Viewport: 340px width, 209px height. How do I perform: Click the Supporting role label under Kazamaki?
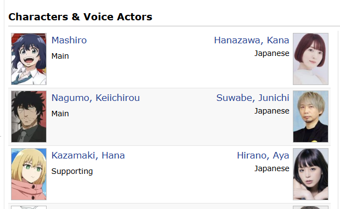click(x=72, y=172)
